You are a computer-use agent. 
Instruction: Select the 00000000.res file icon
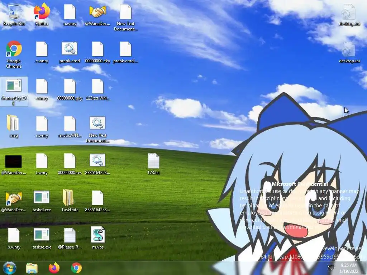[70, 164]
